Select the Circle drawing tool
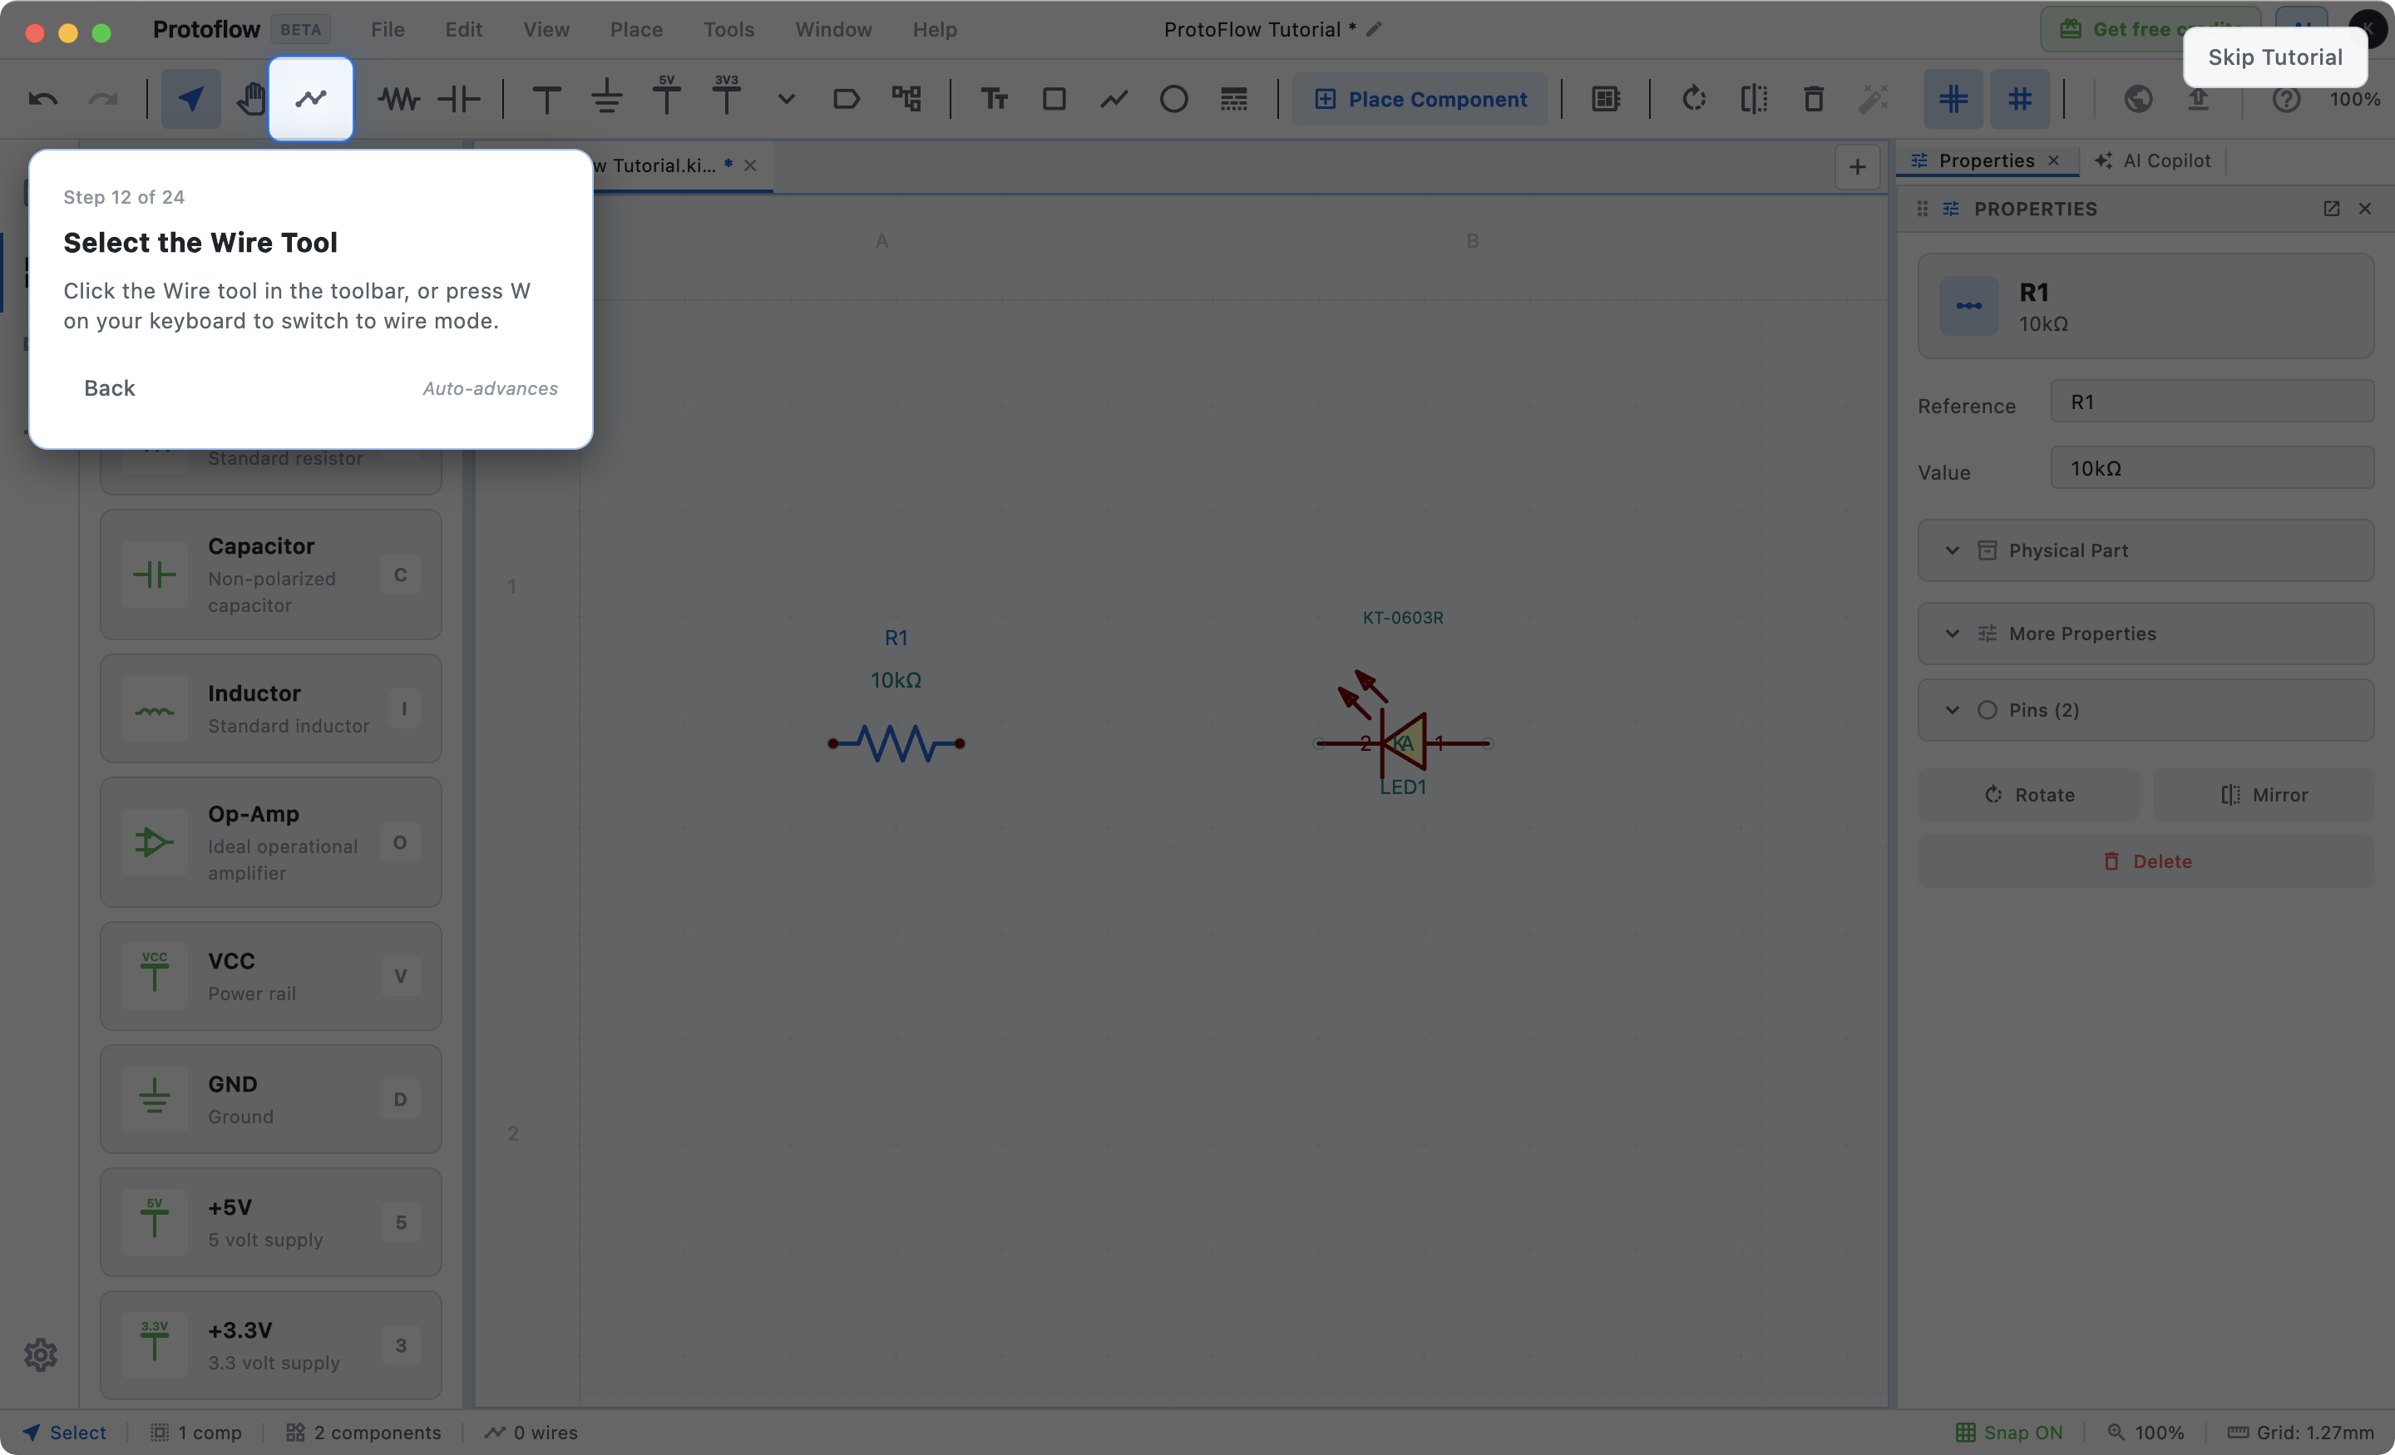 tap(1174, 99)
